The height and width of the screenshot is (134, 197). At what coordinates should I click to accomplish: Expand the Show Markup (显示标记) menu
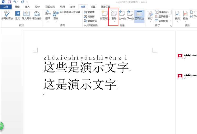point(162,17)
